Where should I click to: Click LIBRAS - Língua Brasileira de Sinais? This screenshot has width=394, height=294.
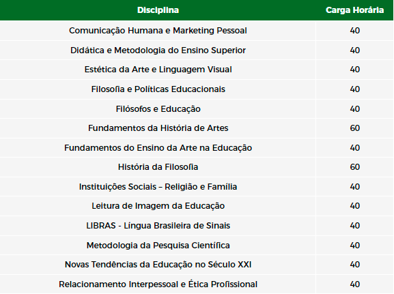pyautogui.click(x=158, y=226)
